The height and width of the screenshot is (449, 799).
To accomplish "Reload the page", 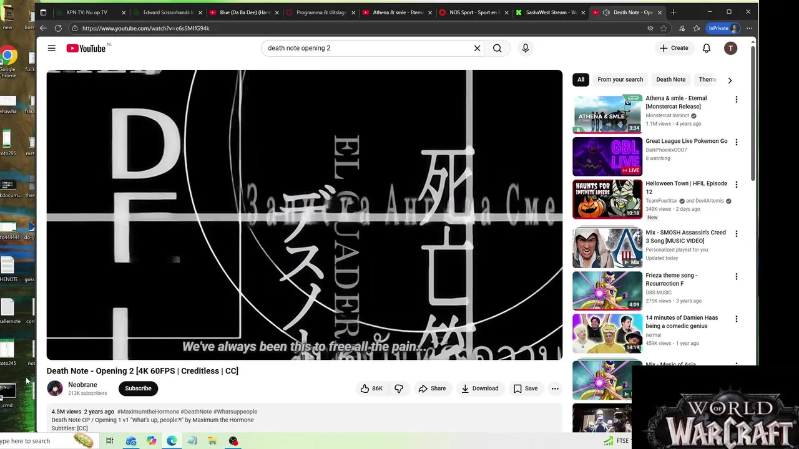I will [x=58, y=28].
